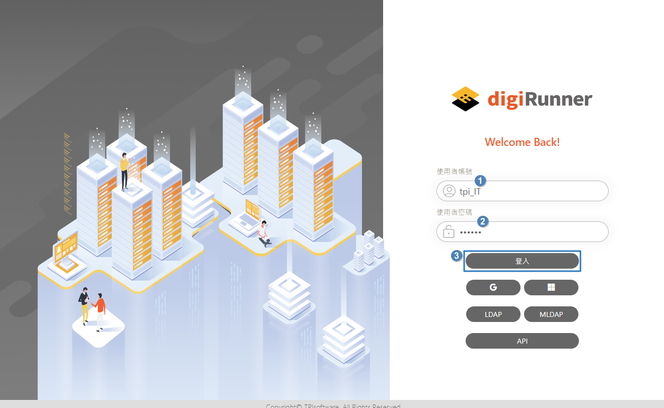Click the 使用者密碼 label
This screenshot has height=408, width=664.
pyautogui.click(x=455, y=212)
